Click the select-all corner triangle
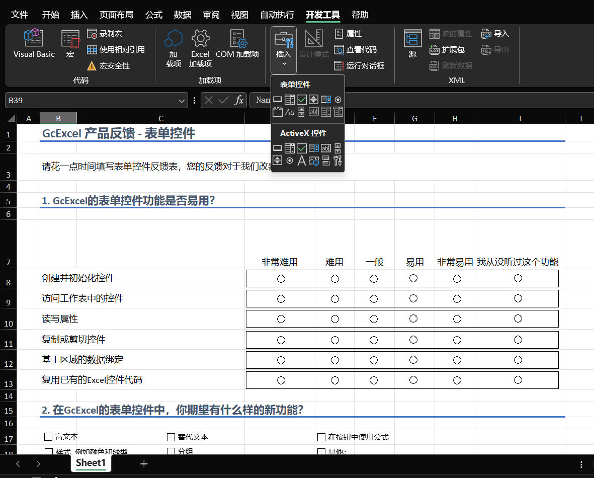Viewport: 594px width, 478px height. coord(11,118)
